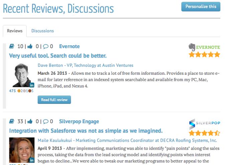Switch to the Discussions tab
Viewport: 227px width, 165px height.
(43, 31)
